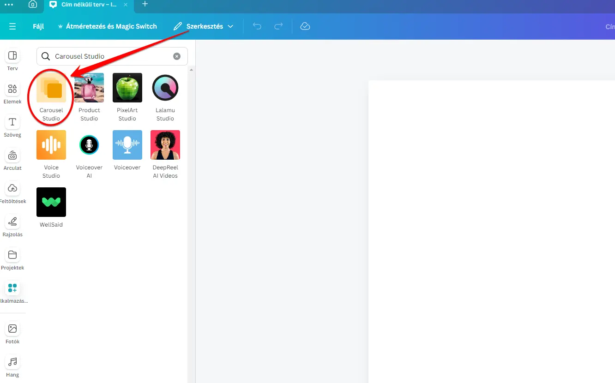This screenshot has width=615, height=383.
Task: Click the cloud save status icon
Action: click(x=305, y=26)
